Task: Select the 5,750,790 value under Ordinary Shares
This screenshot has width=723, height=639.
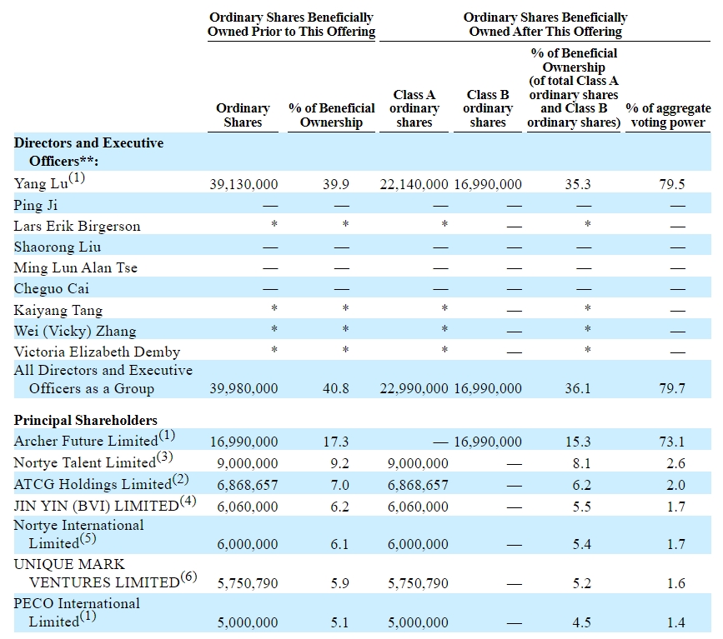Action: pos(244,583)
